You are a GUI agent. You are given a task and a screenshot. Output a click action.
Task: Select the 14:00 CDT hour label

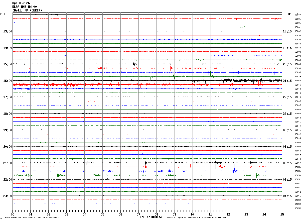point(8,48)
